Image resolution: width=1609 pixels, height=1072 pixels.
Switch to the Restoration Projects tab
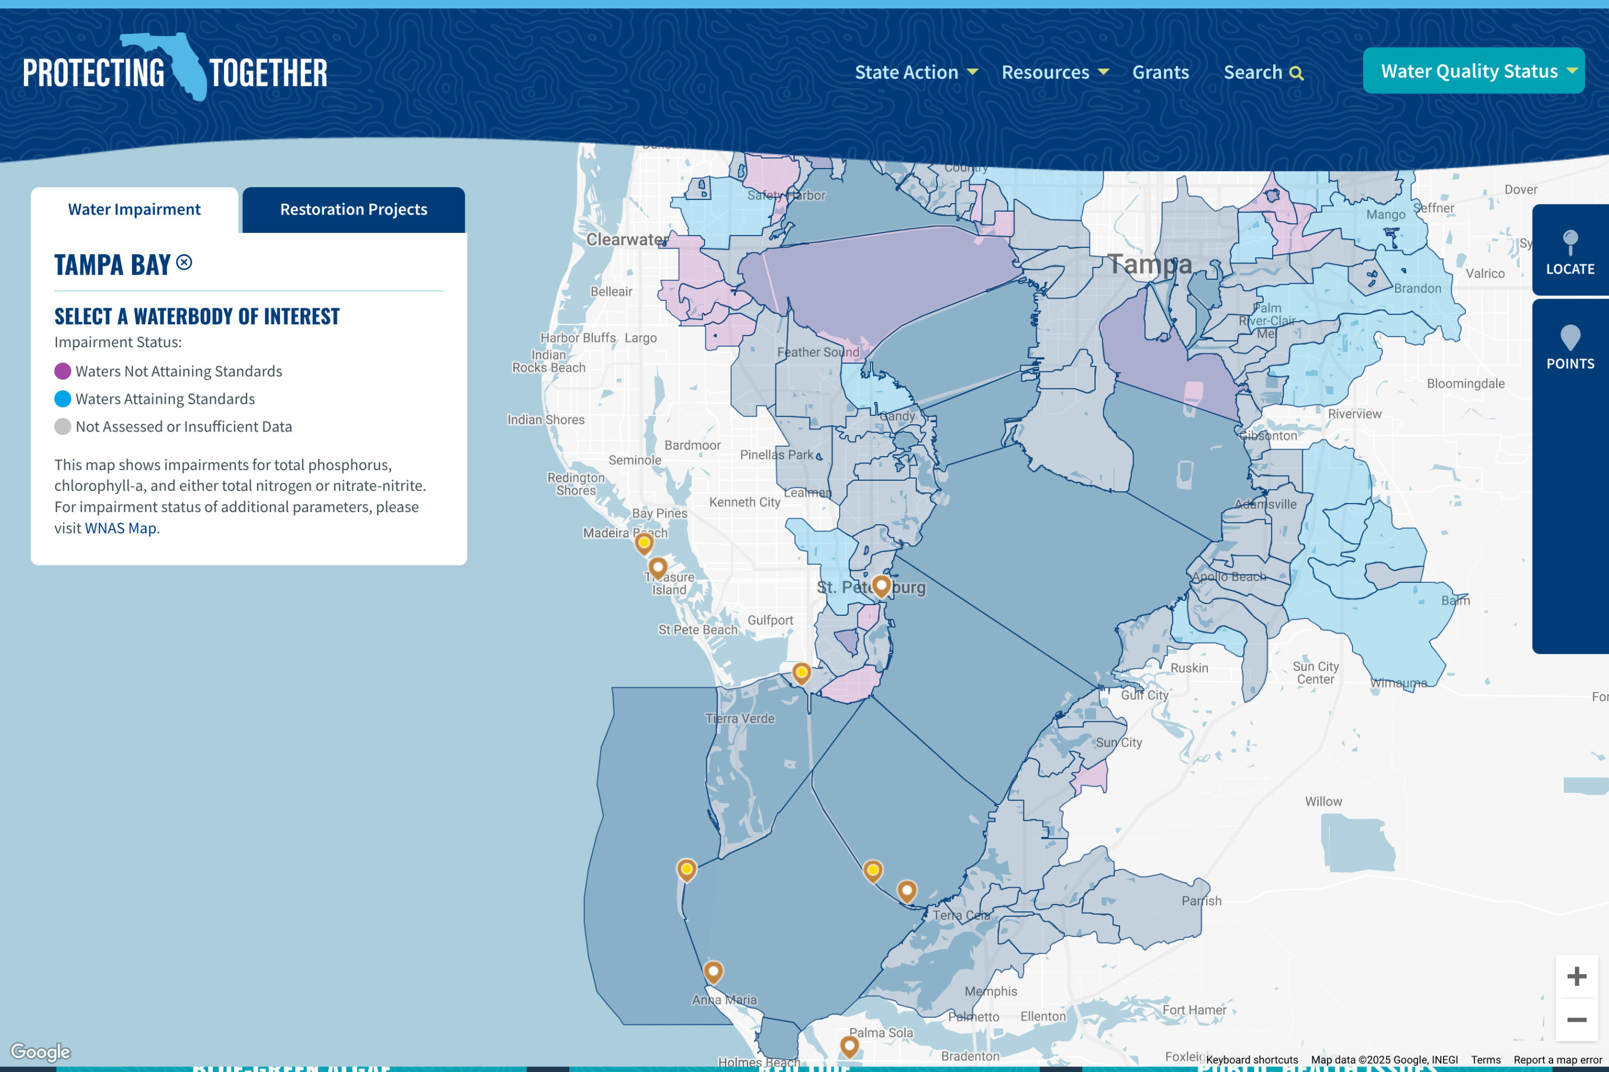pos(353,210)
